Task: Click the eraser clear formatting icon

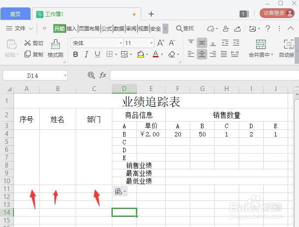Action: [172, 54]
